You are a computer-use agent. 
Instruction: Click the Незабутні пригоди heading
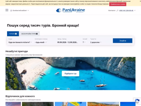tap(16, 51)
